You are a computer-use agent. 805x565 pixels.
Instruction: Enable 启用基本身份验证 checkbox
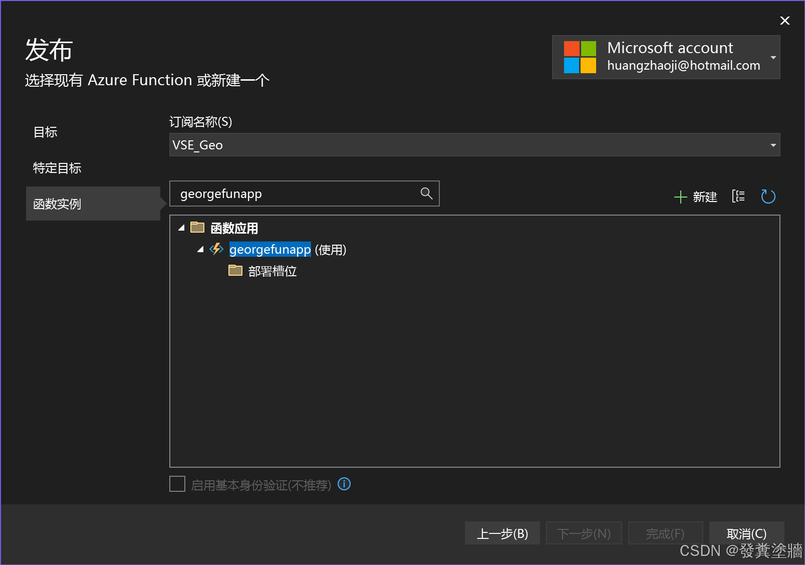click(x=177, y=484)
